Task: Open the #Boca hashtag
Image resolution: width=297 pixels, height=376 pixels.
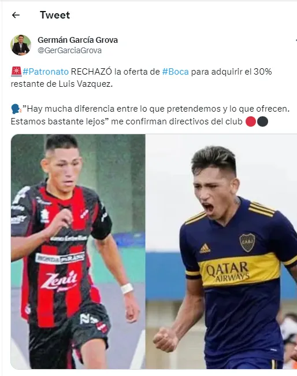Action: (175, 72)
